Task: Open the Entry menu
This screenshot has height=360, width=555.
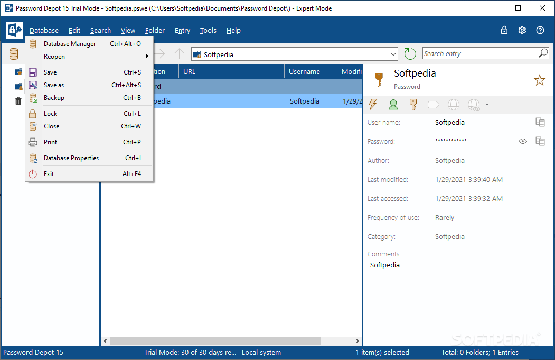Action: [182, 31]
